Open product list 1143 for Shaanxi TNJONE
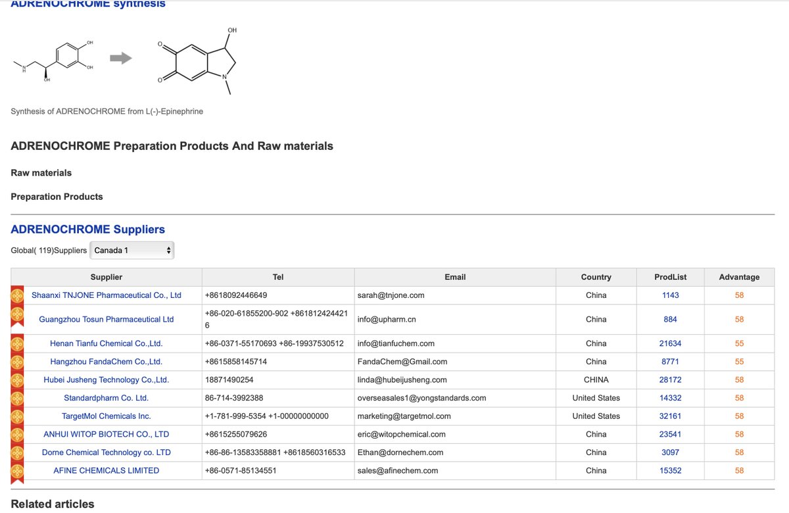 (671, 295)
